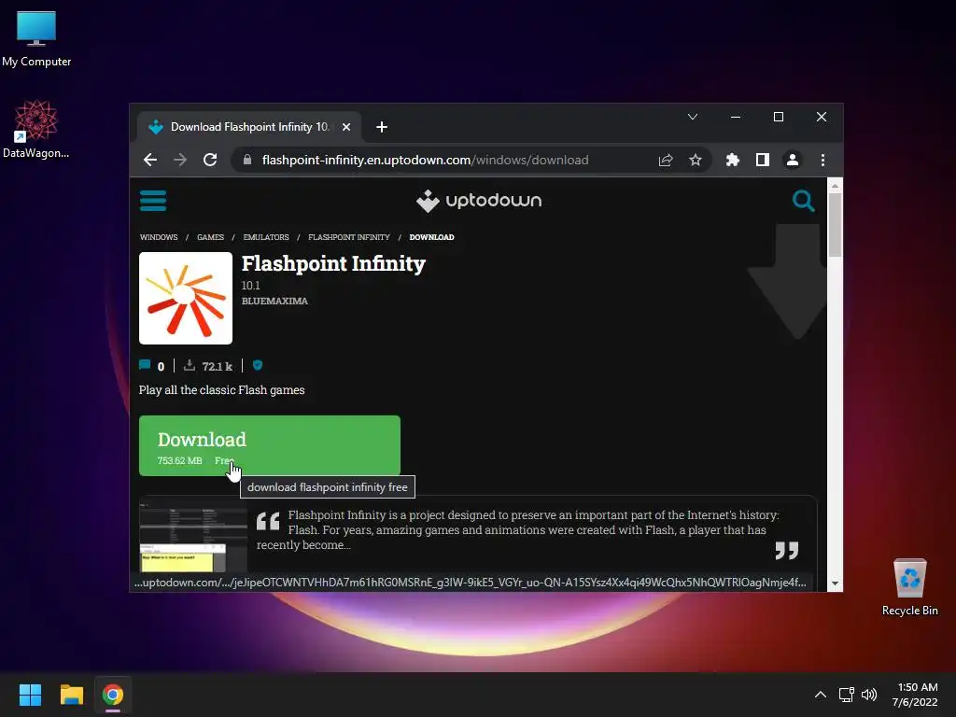The height and width of the screenshot is (717, 956).
Task: Open the GAMES breadcrumb link
Action: tap(210, 237)
